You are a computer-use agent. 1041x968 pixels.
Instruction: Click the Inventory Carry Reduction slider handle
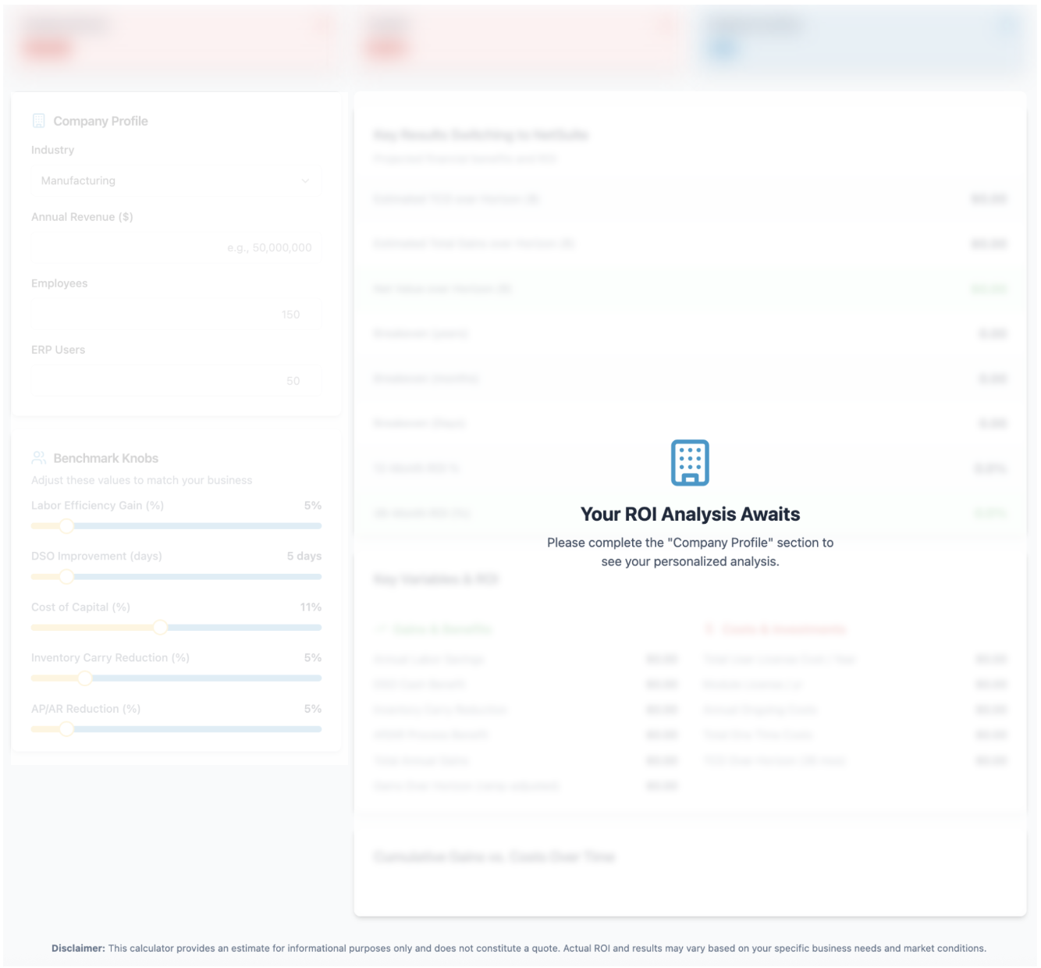click(x=85, y=678)
